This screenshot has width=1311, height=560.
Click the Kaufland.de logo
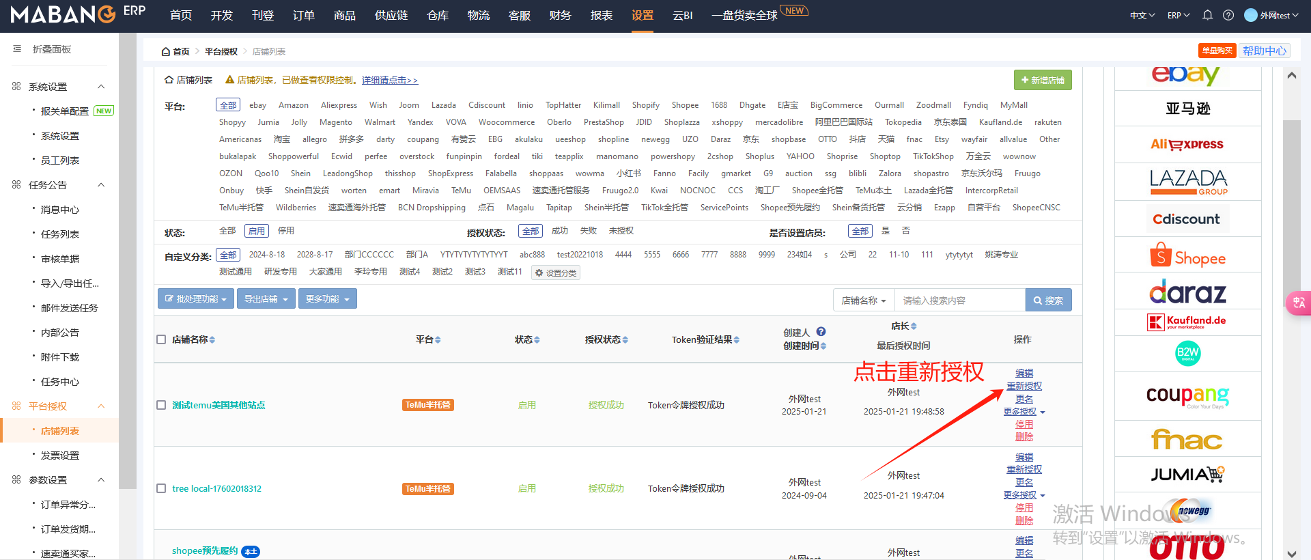click(1187, 322)
